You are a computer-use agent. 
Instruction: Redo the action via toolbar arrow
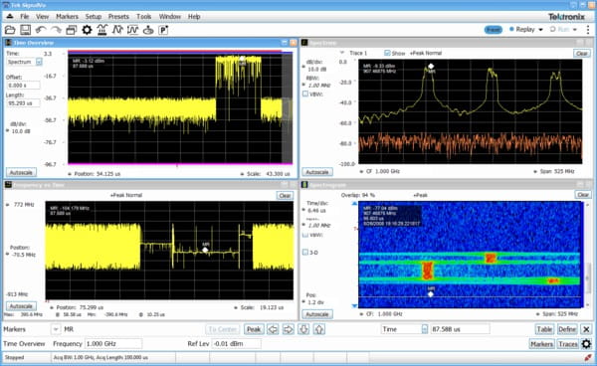pos(56,30)
